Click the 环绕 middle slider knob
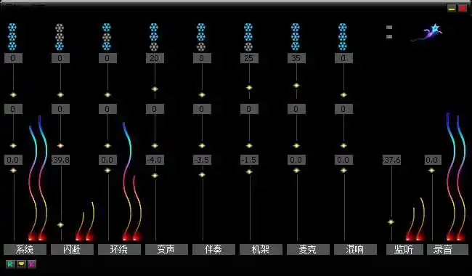 click(107, 146)
